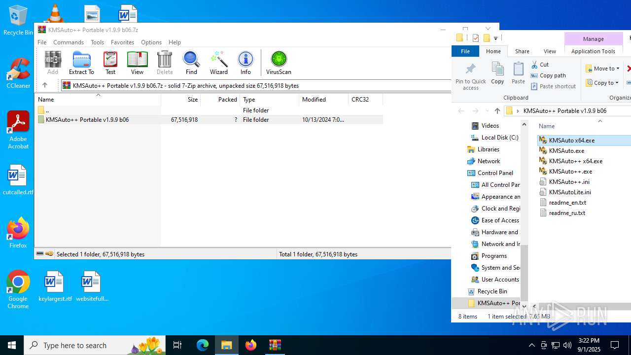Click Pin to Quick access in Explorer

[471, 76]
